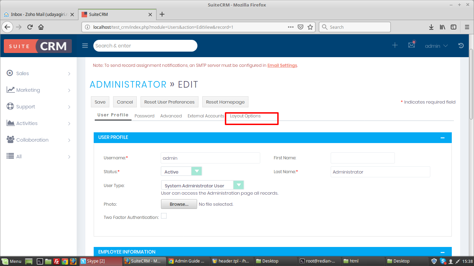Focus SuiteCRM Search & enter box
The width and height of the screenshot is (474, 266).
click(145, 46)
